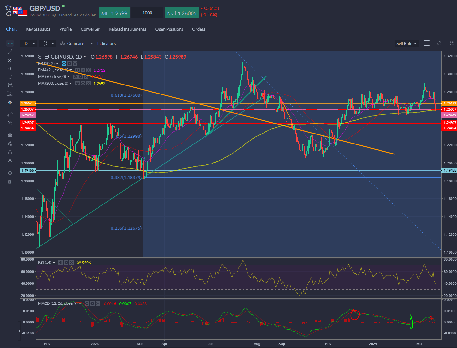Select the text annotation tool
Viewport: 457px width, 348px height.
click(10, 77)
